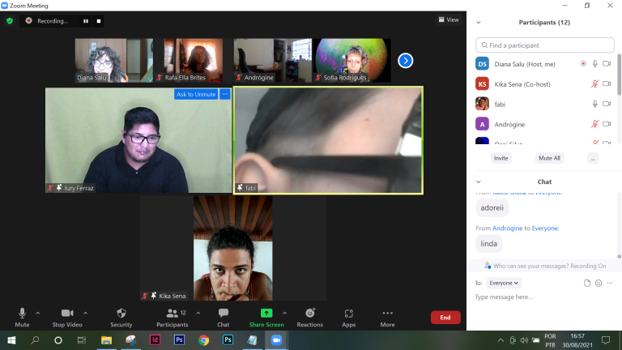Screen dimensions: 622x350
Task: Toggle Kika Sena camera in participant list
Action: coord(607,83)
